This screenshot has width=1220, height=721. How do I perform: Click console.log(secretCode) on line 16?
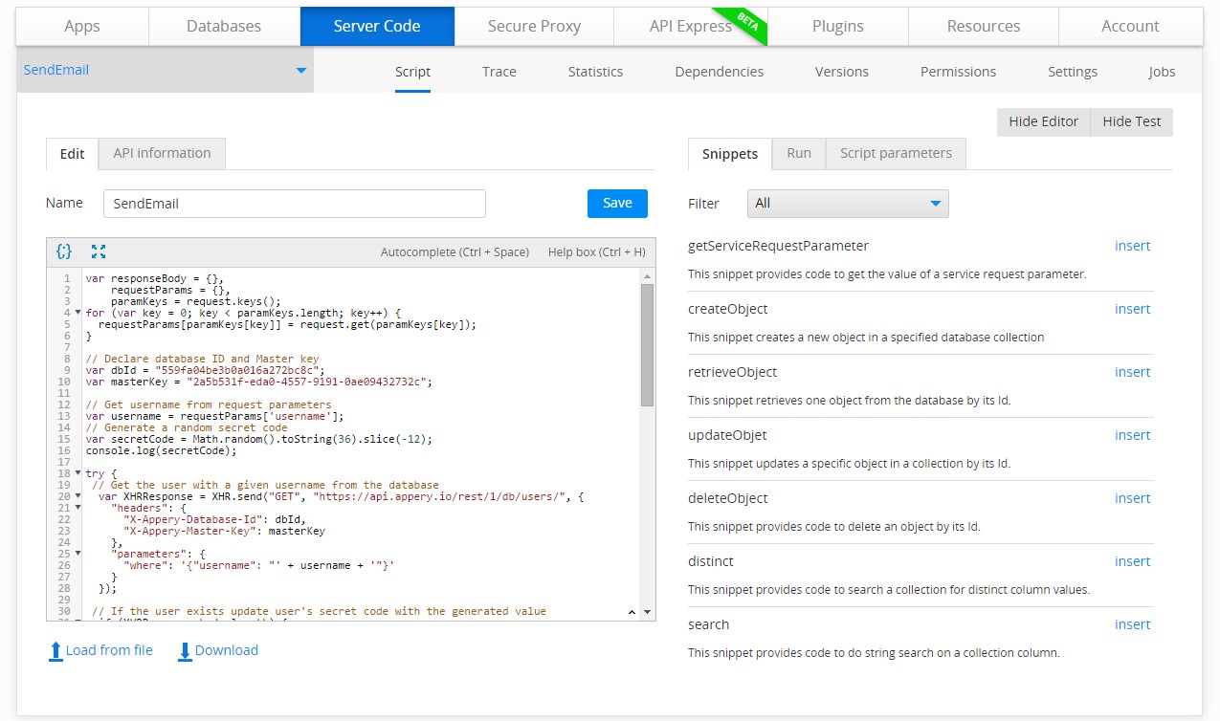pyautogui.click(x=161, y=450)
